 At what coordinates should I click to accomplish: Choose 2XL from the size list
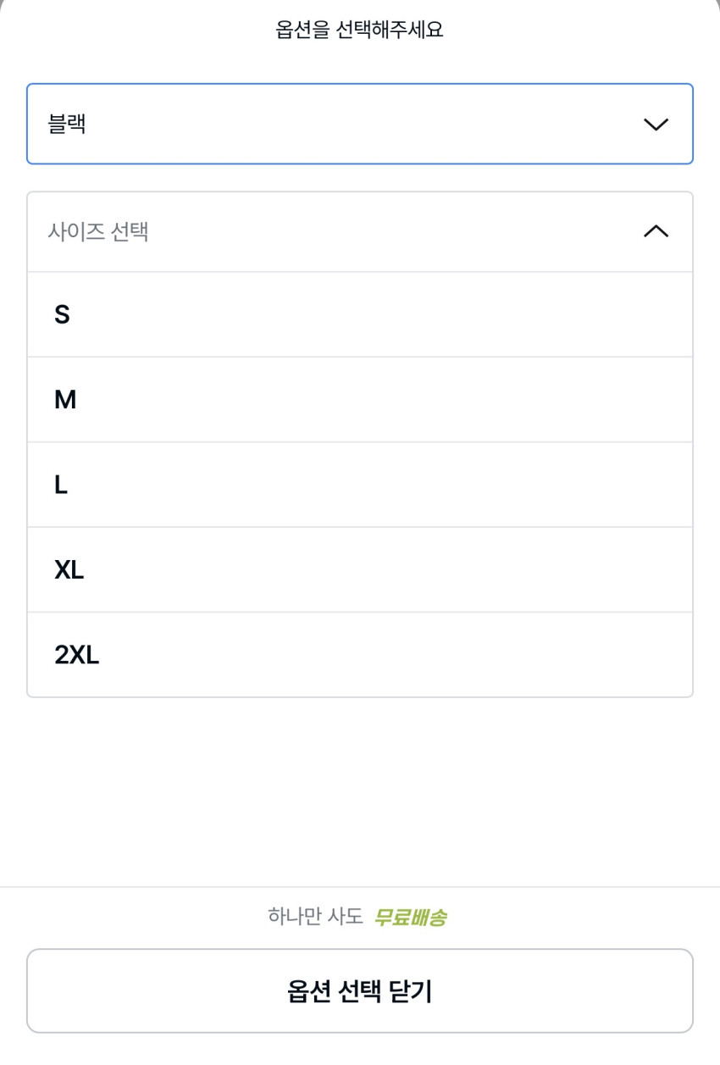pyautogui.click(x=76, y=655)
